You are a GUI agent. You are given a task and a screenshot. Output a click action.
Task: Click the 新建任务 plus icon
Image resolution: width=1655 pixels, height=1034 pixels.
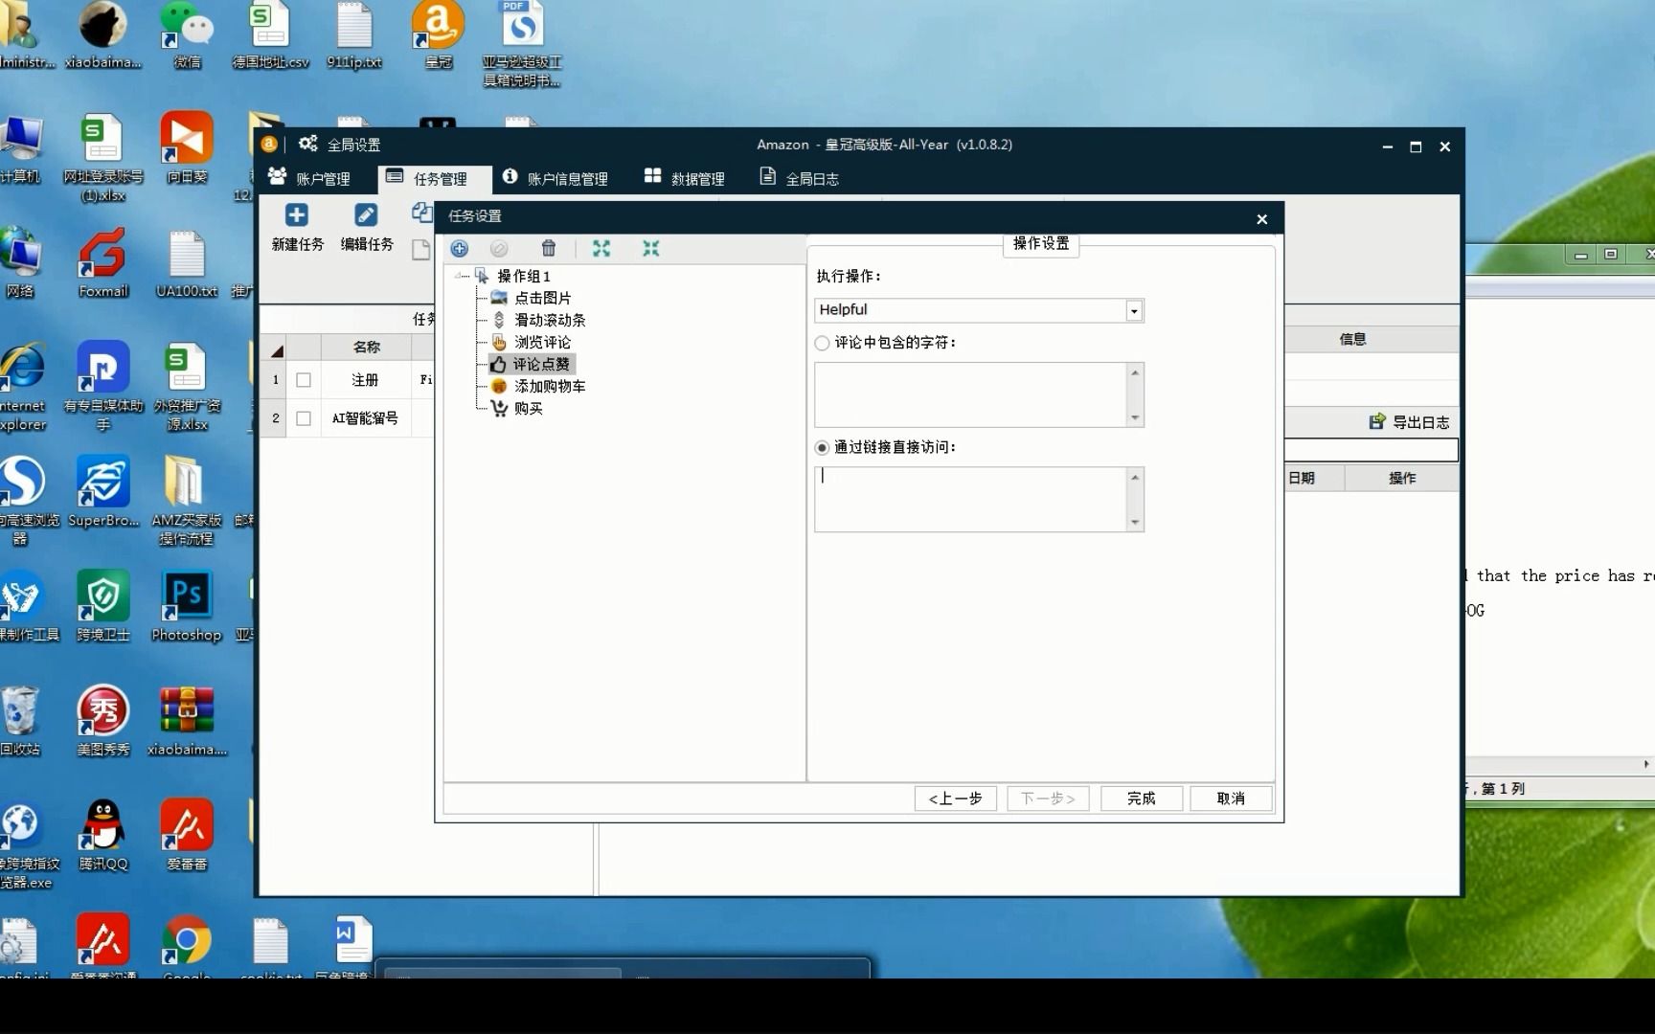click(297, 215)
